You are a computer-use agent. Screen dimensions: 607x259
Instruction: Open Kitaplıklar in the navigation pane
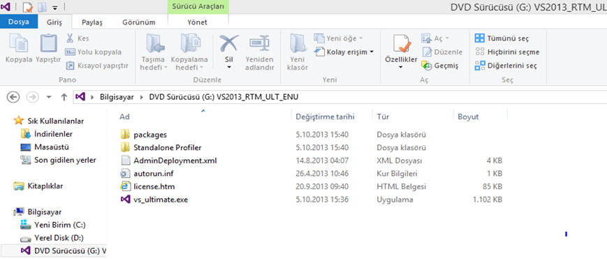coord(38,186)
